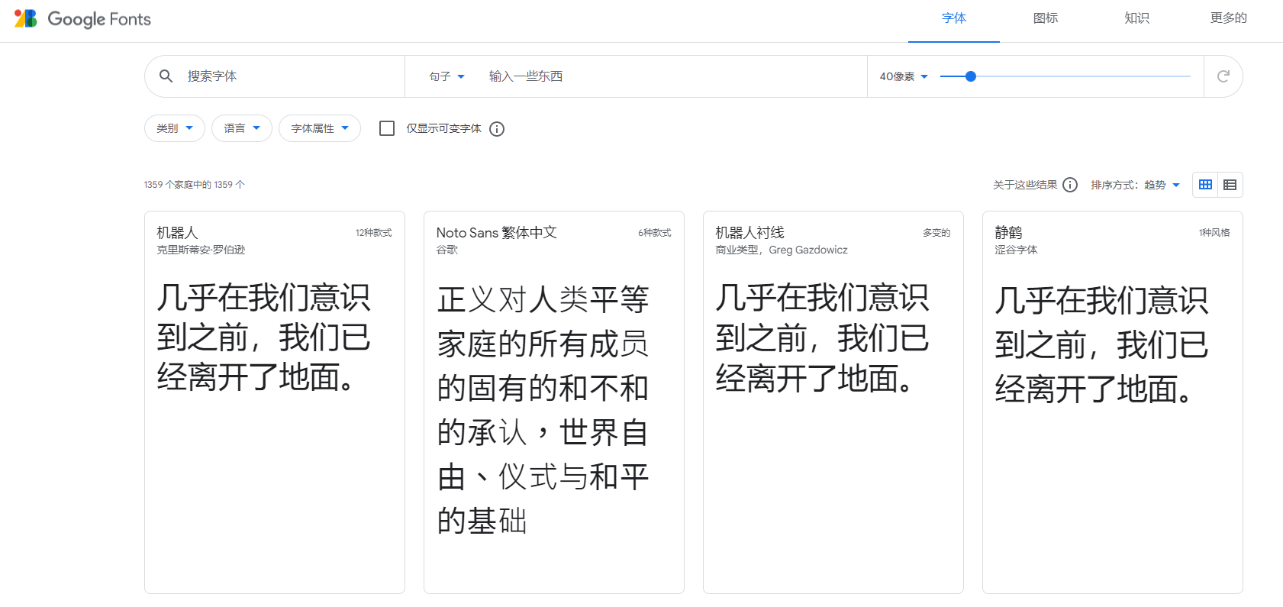Open the 排序方式 趋势 sort dropdown
1283x607 pixels.
pos(1136,185)
